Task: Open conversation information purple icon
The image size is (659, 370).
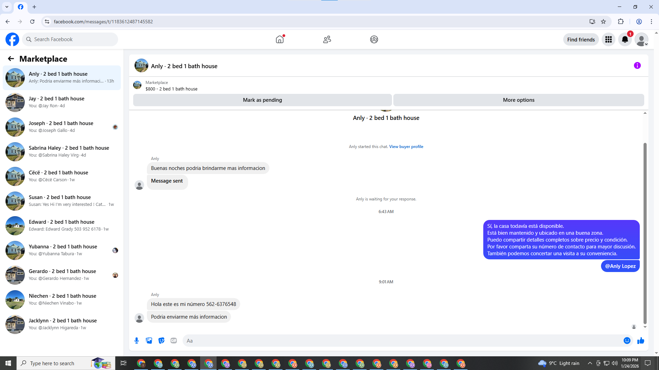Action: click(x=637, y=65)
